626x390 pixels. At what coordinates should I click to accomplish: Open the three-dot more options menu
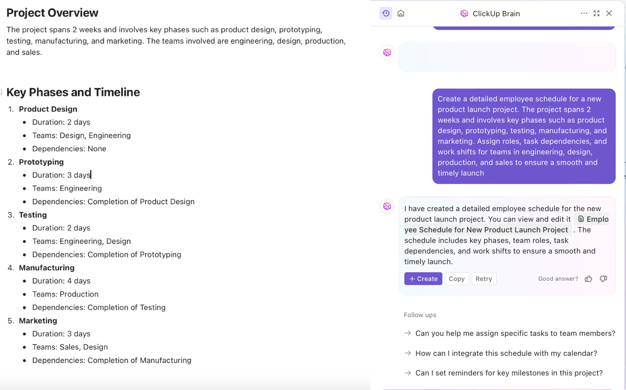click(x=584, y=13)
